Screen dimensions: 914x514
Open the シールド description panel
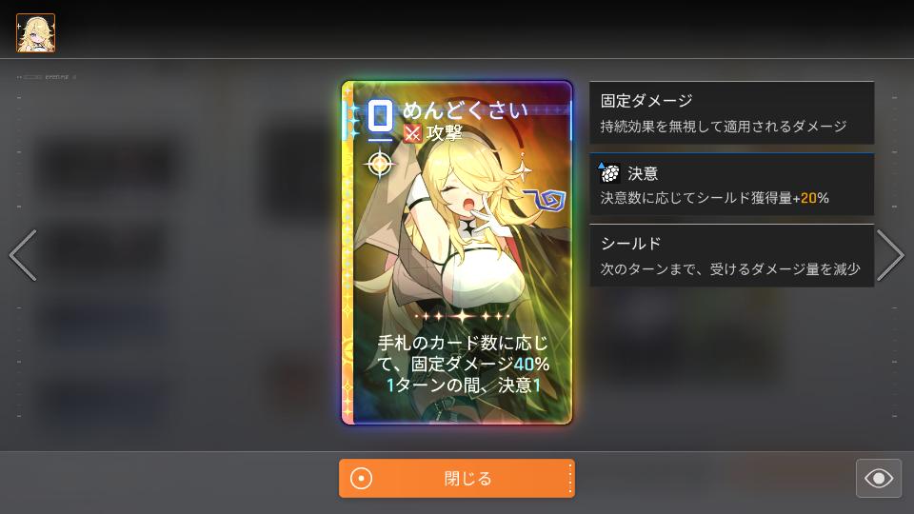click(x=731, y=256)
